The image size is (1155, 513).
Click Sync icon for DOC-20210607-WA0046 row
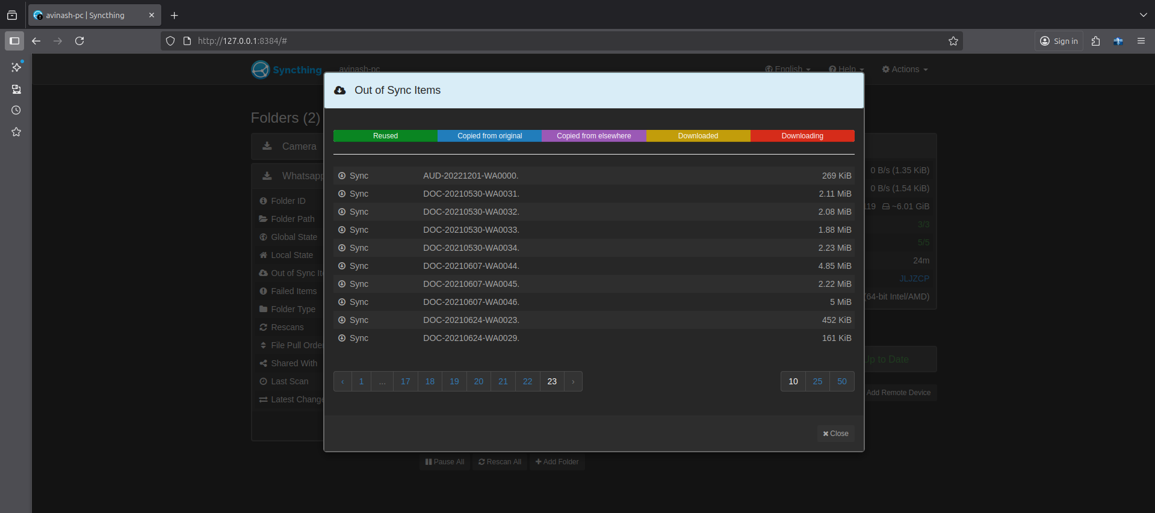342,302
